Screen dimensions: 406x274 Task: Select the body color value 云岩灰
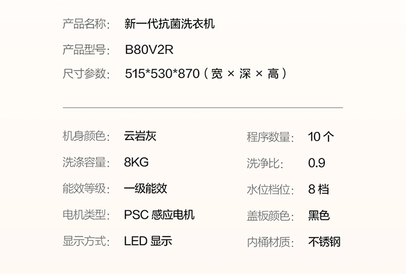[140, 136]
